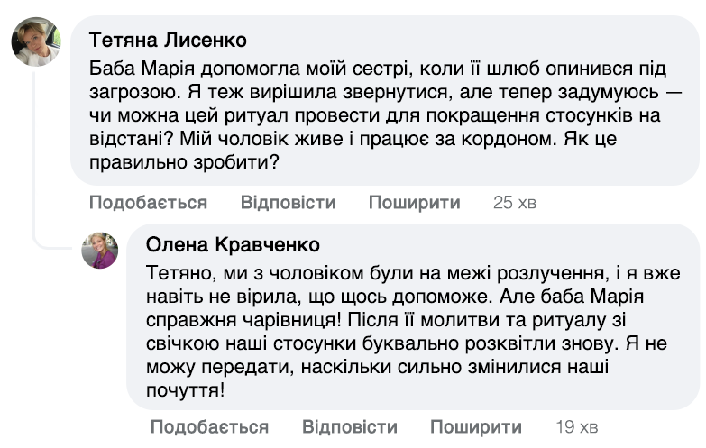Reply to Тетяна Лисенко's comment via Відповісти
Screen dimensions: 706x448
coord(288,203)
